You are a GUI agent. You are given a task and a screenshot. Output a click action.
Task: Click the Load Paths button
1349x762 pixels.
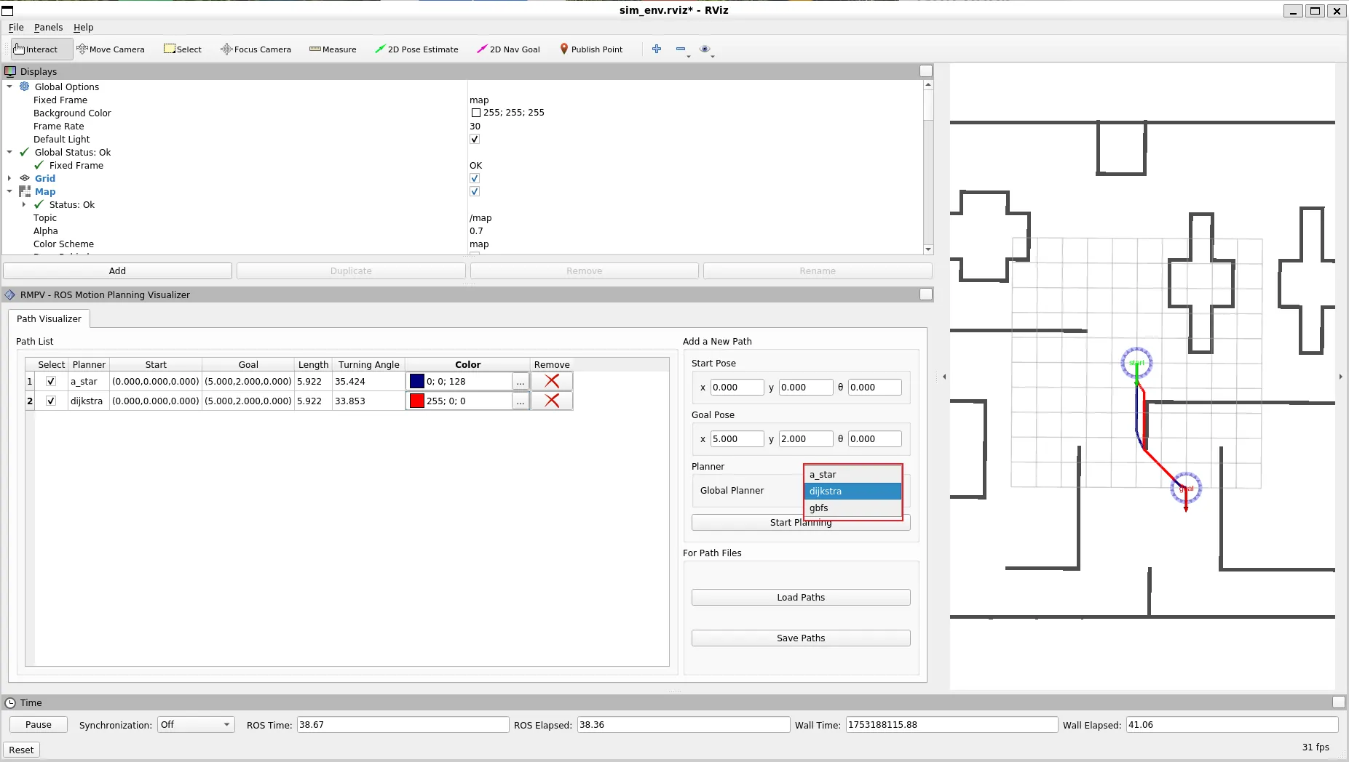pos(801,597)
